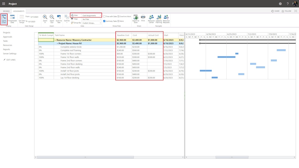The image size is (299, 168).
Task: Zoom In on the timeline
Action: point(45,19)
